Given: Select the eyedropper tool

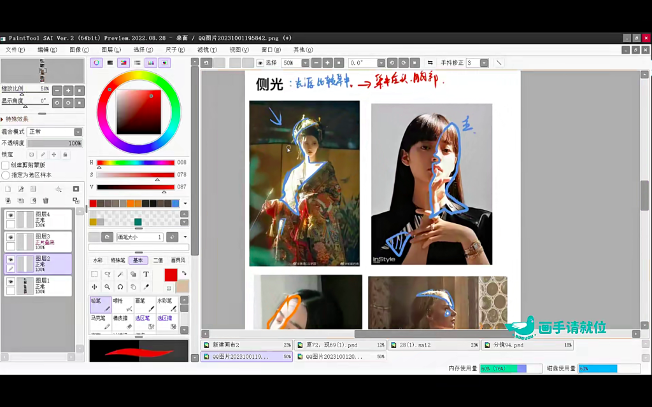Looking at the screenshot, I should point(147,287).
